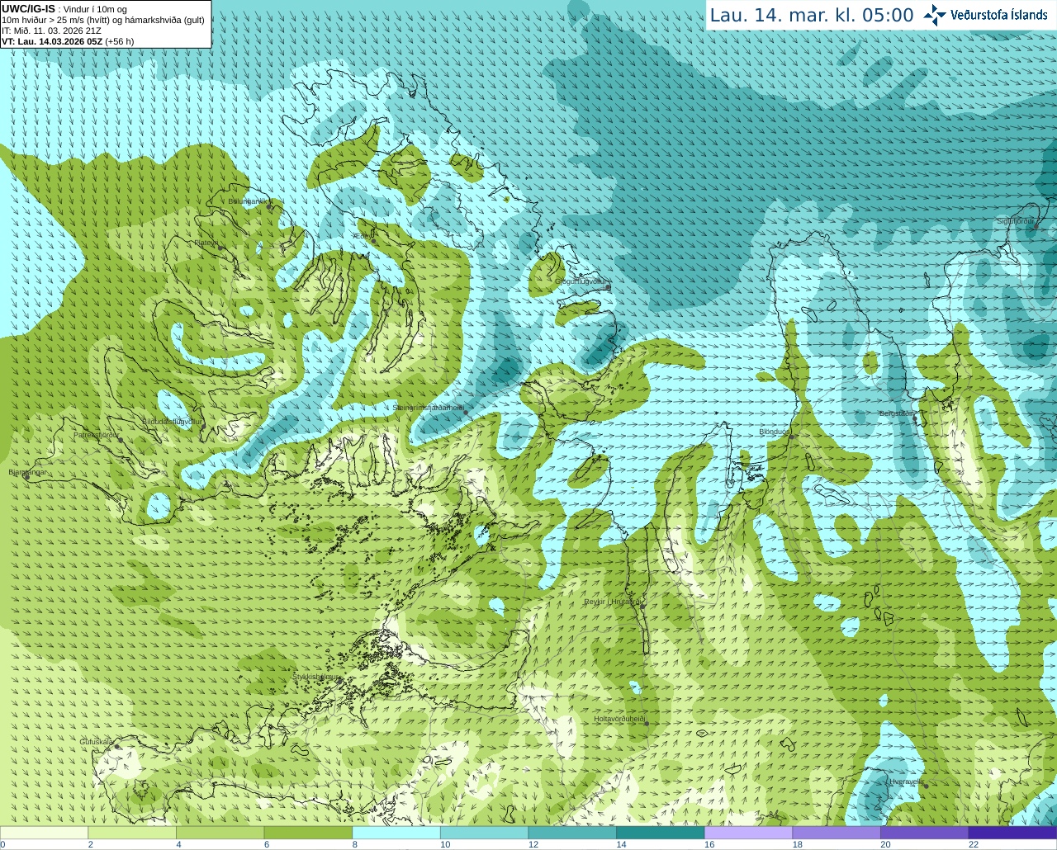
Task: Click the Patreksfjörður station label
Action: pos(97,435)
